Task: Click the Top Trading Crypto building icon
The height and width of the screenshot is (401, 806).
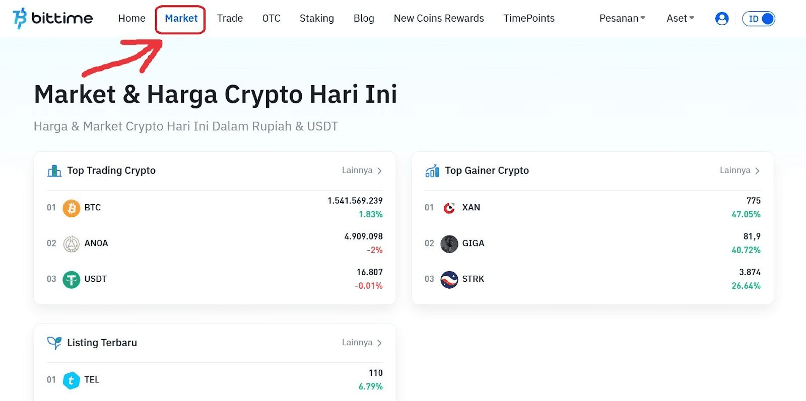Action: pos(53,171)
